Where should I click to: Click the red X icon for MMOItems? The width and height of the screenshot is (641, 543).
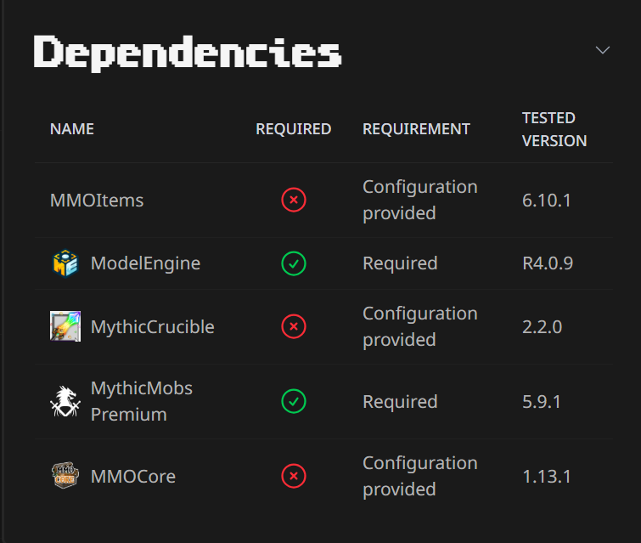(294, 201)
